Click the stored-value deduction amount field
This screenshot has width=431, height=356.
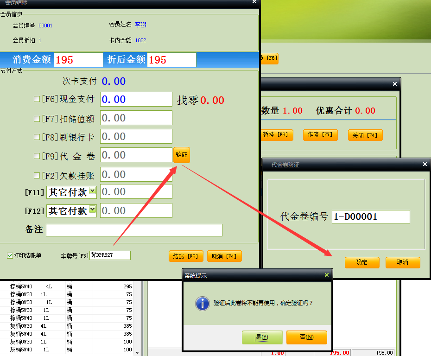point(136,118)
